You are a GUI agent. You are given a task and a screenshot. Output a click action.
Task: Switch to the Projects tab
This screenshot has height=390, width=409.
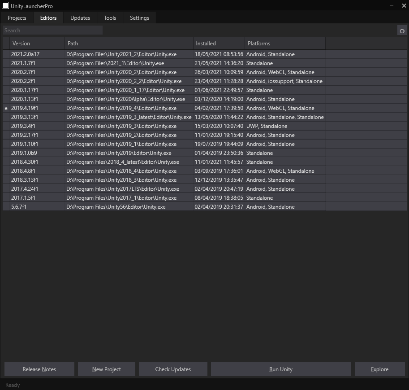click(x=17, y=18)
